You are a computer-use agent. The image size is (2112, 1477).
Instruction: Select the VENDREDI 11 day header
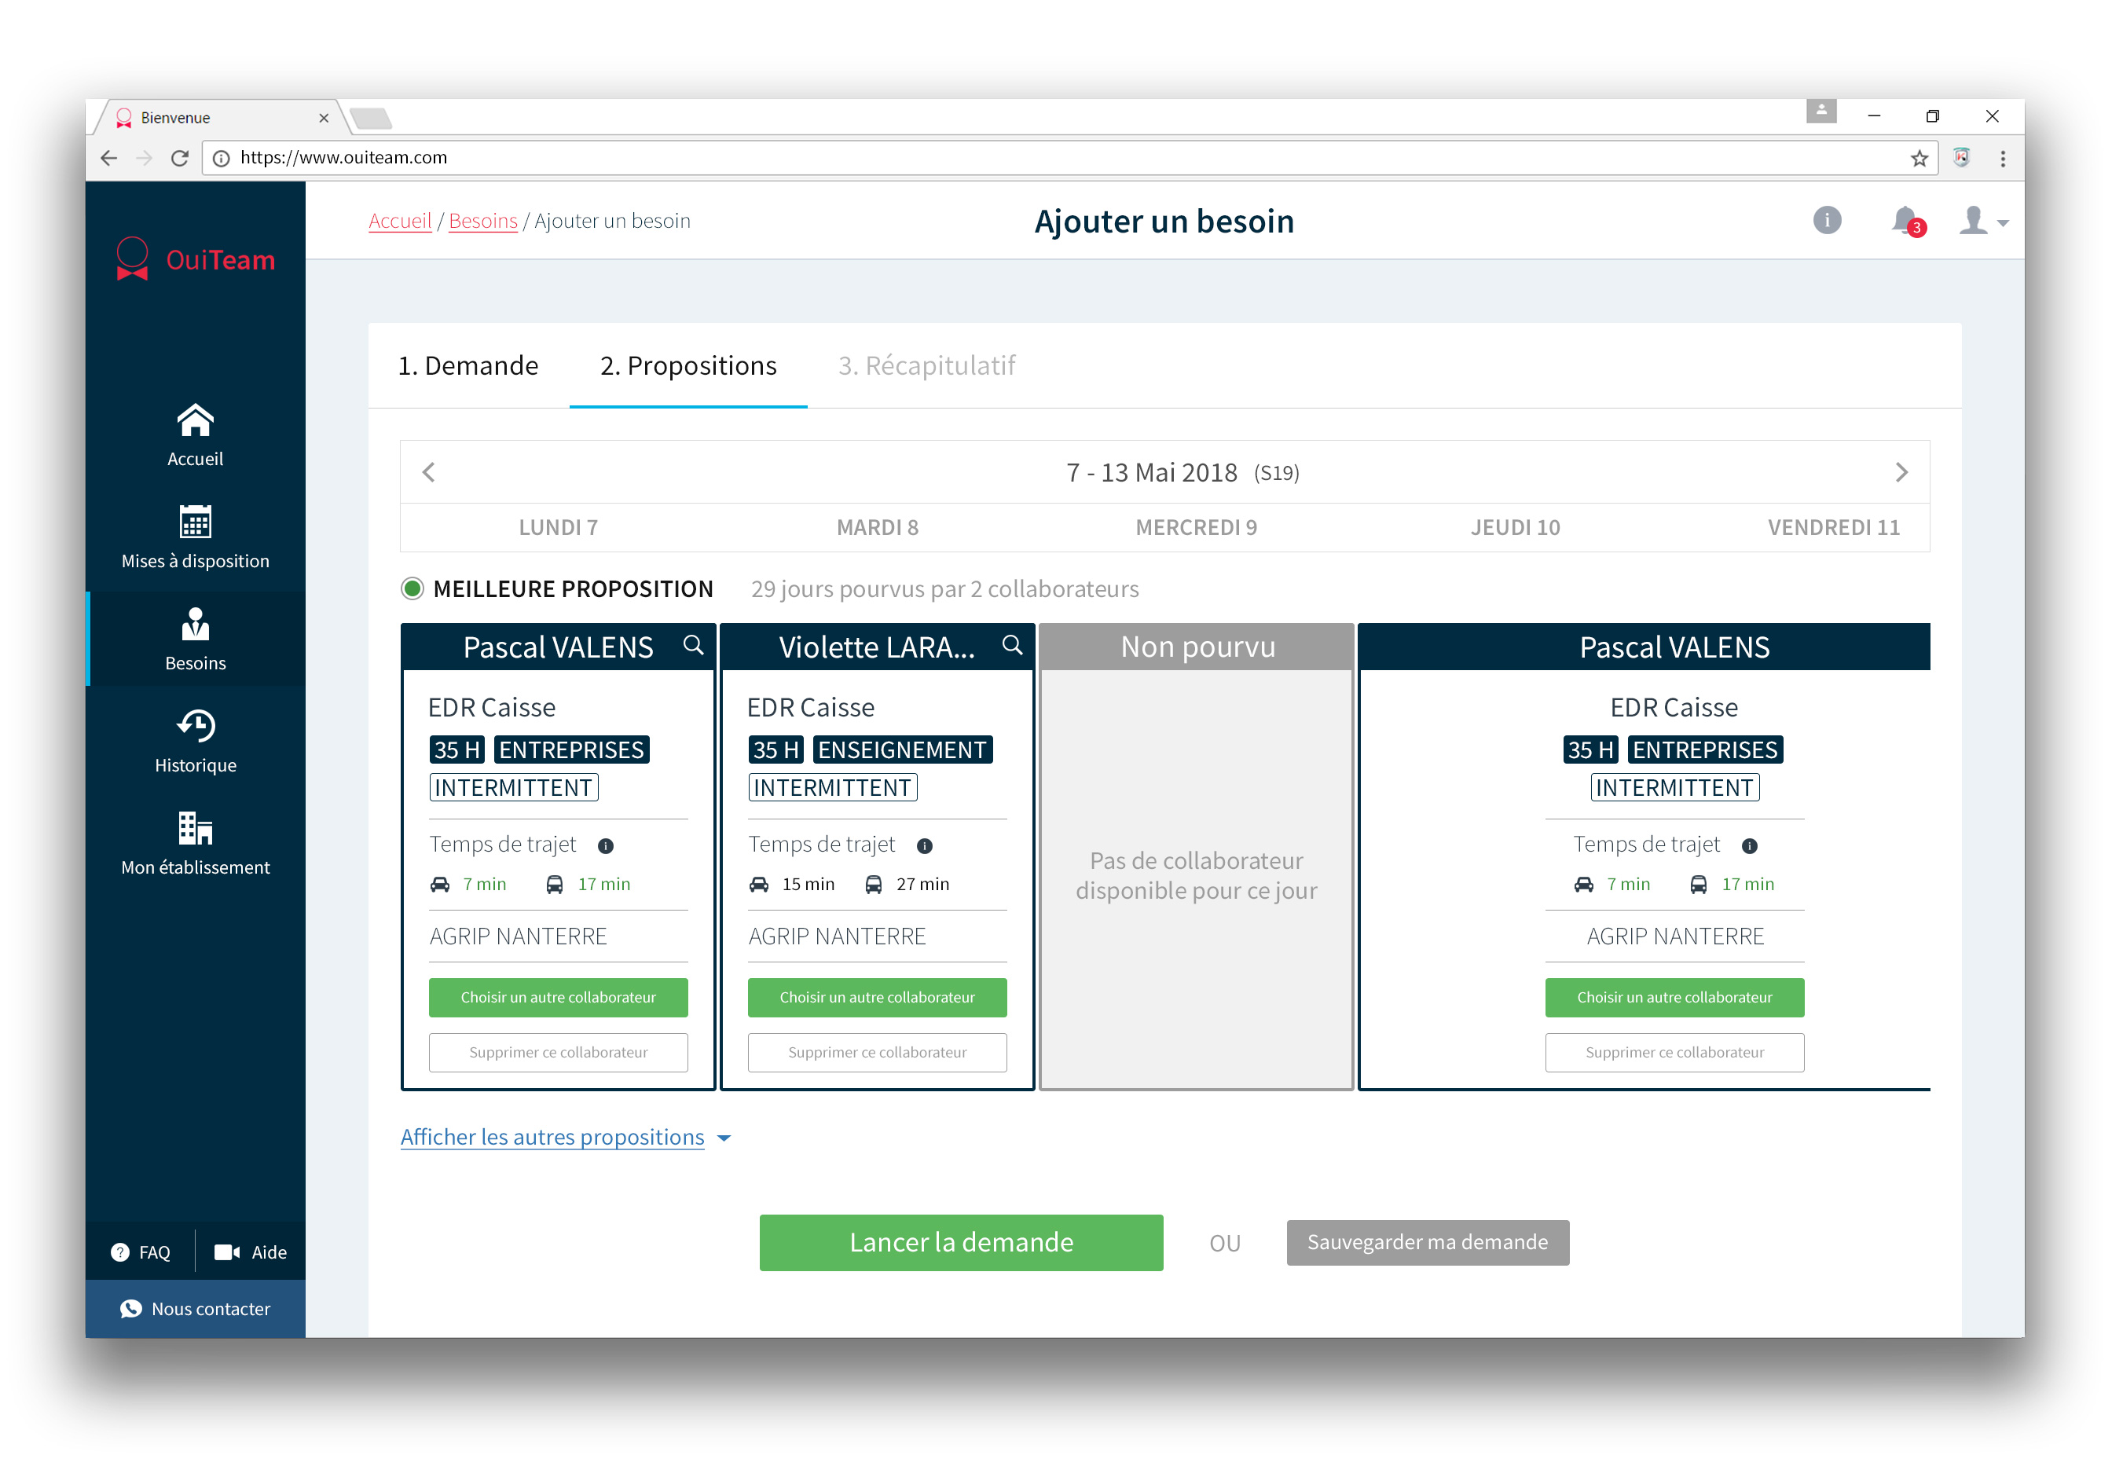tap(1833, 528)
